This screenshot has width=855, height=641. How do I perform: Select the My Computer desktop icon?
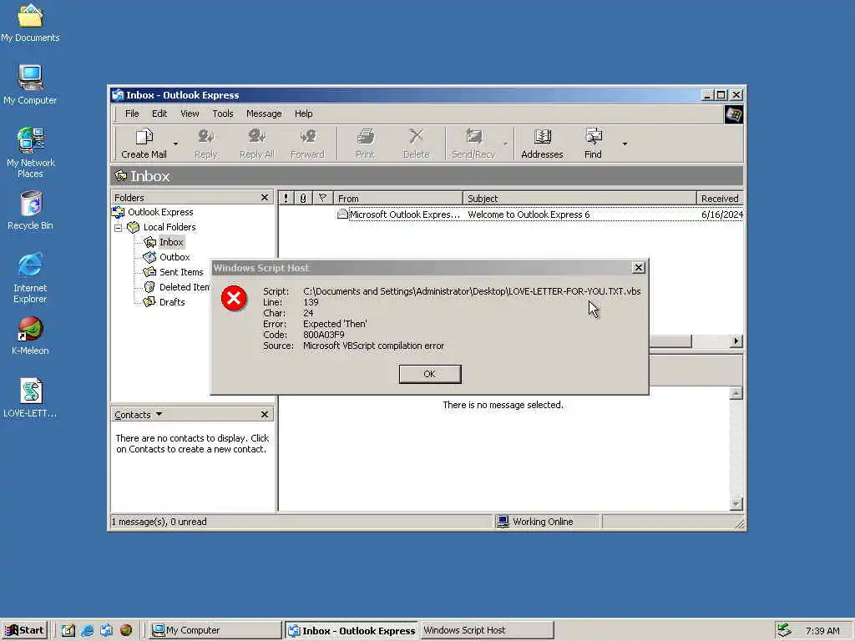(30, 84)
